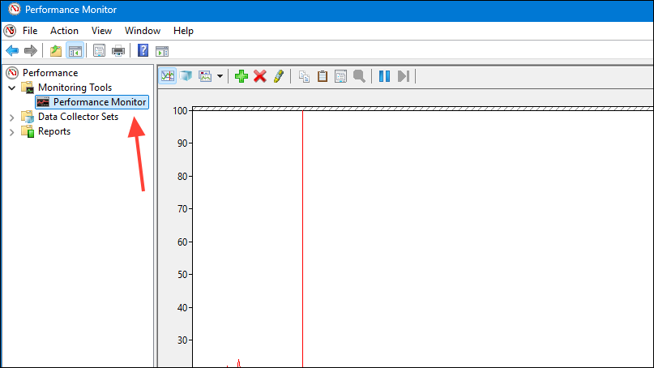This screenshot has width=654, height=368.
Task: Toggle Show/Hide Console Tree icon
Action: (x=75, y=51)
